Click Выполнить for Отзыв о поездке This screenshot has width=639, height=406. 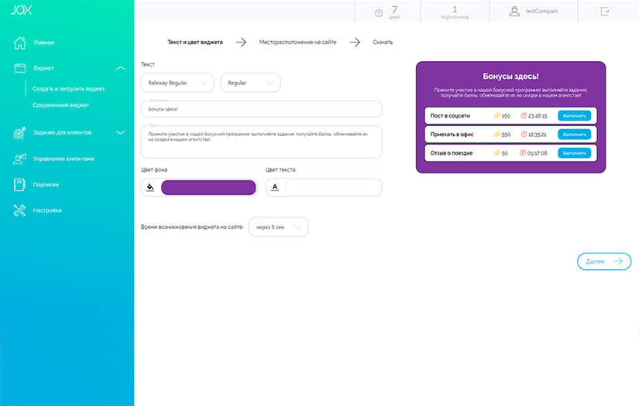point(574,153)
